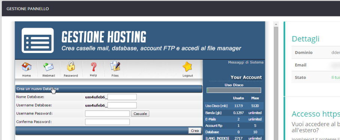This screenshot has width=340, height=140.
Task: Generate a random password with Casuale
Action: click(x=140, y=113)
